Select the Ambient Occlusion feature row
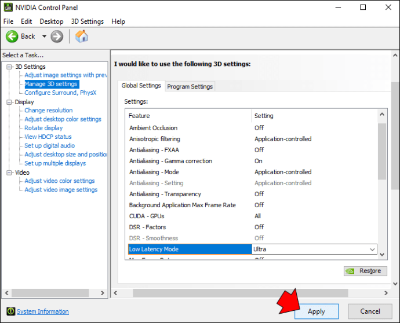Viewport: 400px width, 323px height. click(x=252, y=128)
